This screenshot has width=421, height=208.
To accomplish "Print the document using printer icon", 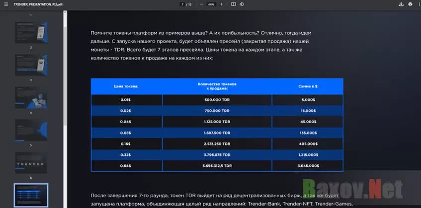I will [x=410, y=4].
